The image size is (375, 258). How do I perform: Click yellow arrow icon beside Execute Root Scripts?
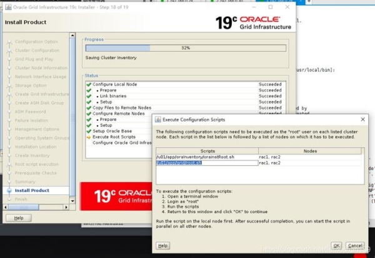[x=89, y=137]
